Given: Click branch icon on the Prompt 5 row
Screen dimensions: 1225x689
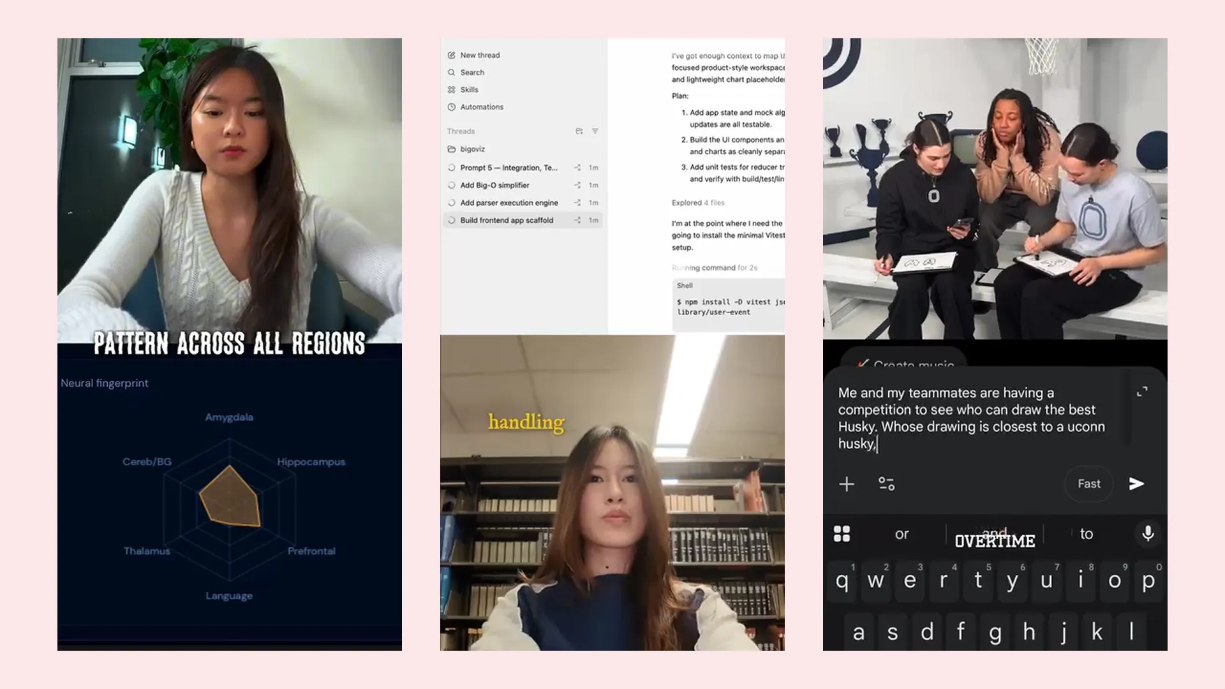Looking at the screenshot, I should coord(577,168).
